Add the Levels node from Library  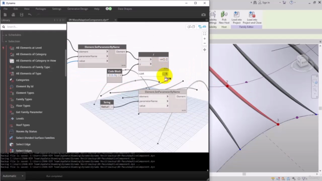coord(20,119)
